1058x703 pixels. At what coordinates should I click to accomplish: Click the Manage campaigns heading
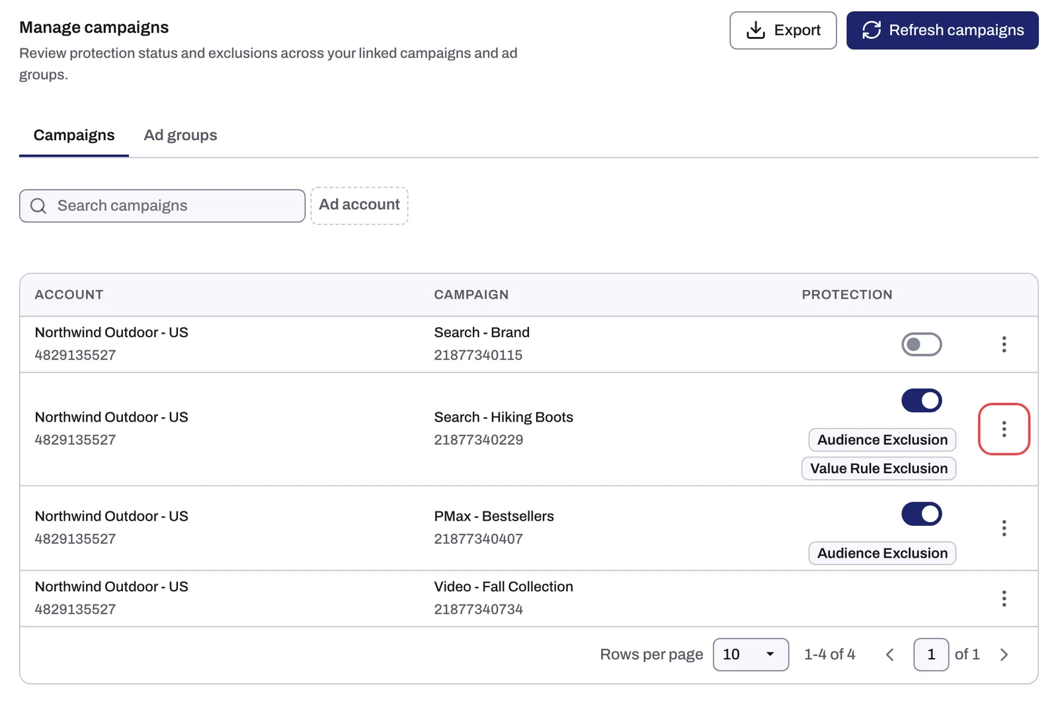coord(94,28)
